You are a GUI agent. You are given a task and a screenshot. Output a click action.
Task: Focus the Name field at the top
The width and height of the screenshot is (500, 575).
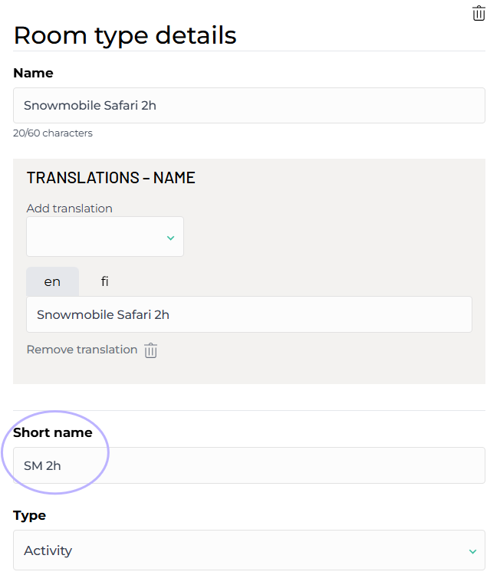(x=248, y=105)
